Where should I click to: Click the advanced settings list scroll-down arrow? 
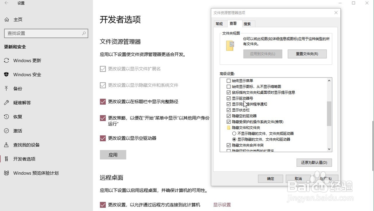click(329, 149)
